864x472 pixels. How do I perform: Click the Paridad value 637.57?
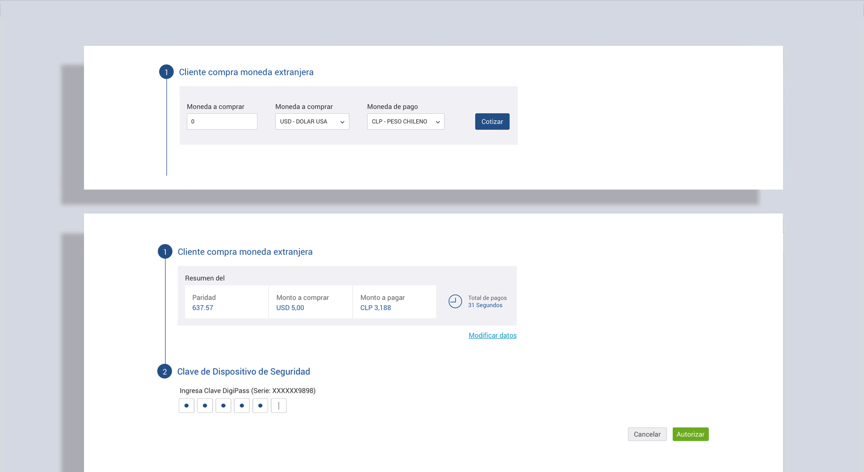tap(202, 308)
